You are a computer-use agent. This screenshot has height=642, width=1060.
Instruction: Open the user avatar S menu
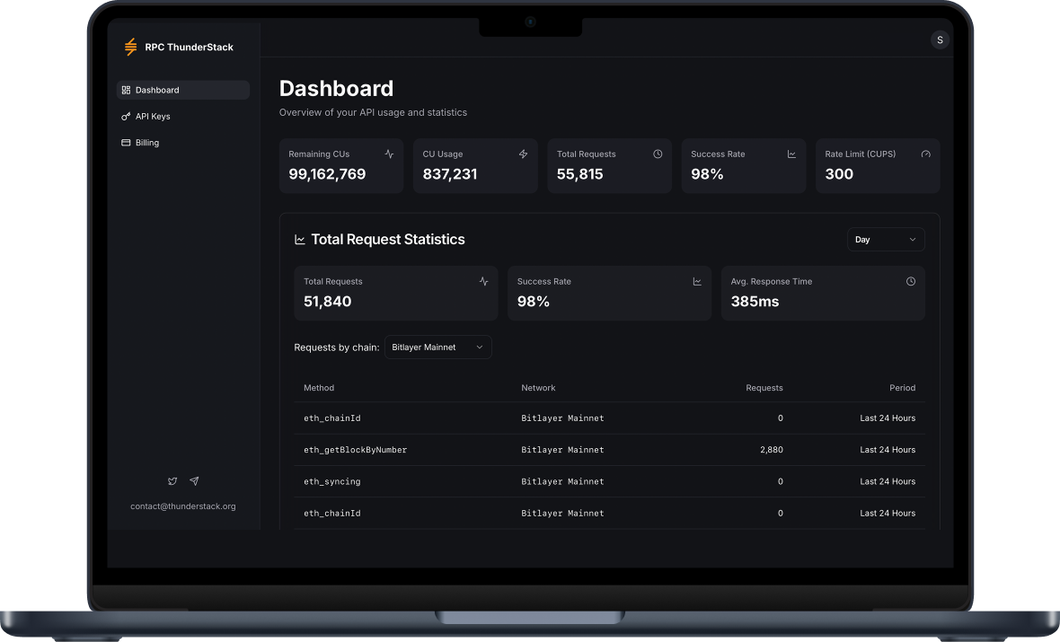tap(940, 40)
